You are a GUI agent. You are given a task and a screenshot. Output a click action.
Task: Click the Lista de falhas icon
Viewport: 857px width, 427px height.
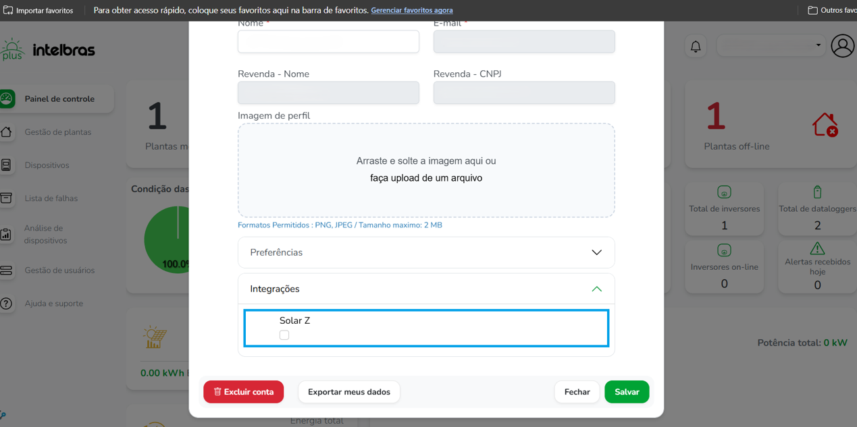coord(6,198)
